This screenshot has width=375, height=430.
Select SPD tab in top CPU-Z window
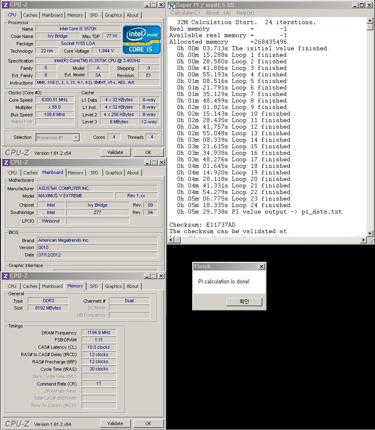click(x=94, y=15)
